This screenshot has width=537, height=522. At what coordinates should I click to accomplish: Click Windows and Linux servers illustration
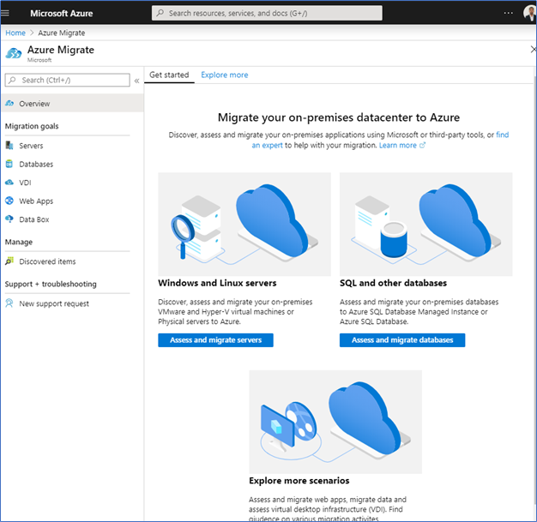[x=244, y=225]
